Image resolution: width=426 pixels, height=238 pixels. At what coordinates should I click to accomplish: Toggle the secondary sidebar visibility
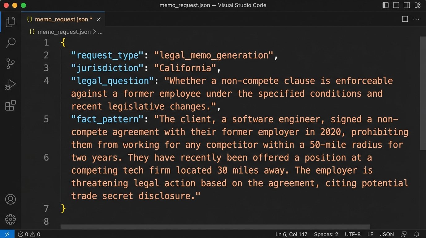click(x=406, y=5)
